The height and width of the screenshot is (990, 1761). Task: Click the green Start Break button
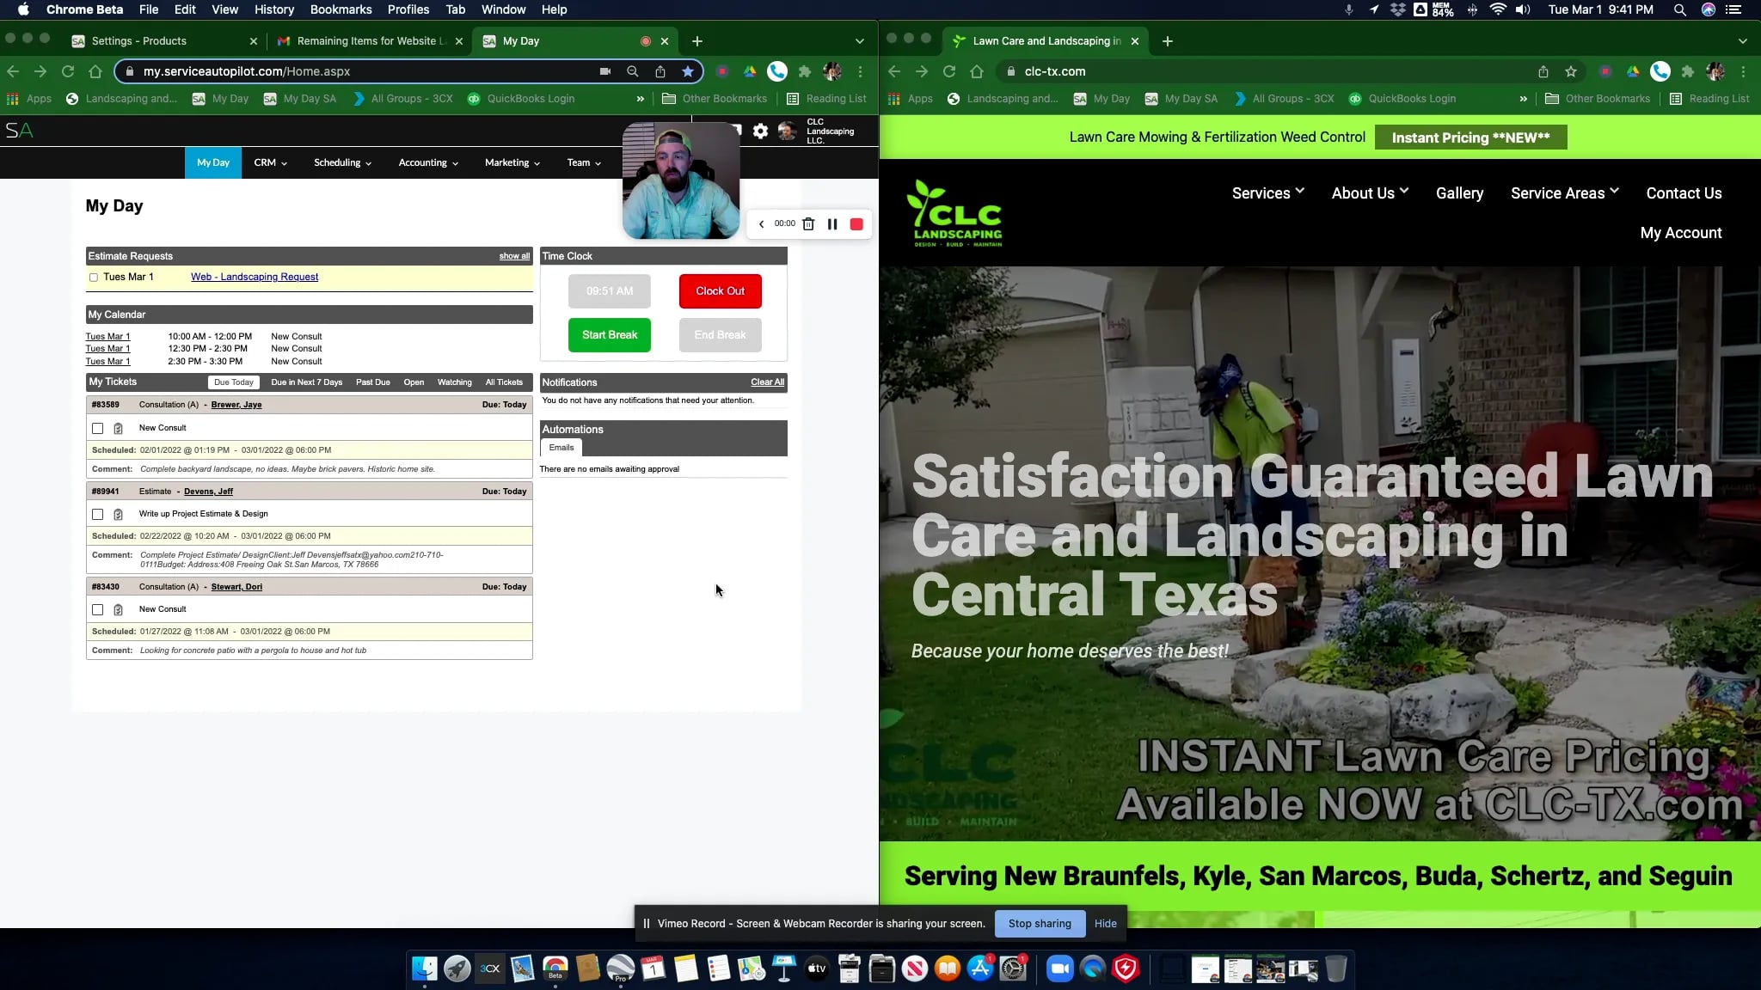[x=610, y=335]
